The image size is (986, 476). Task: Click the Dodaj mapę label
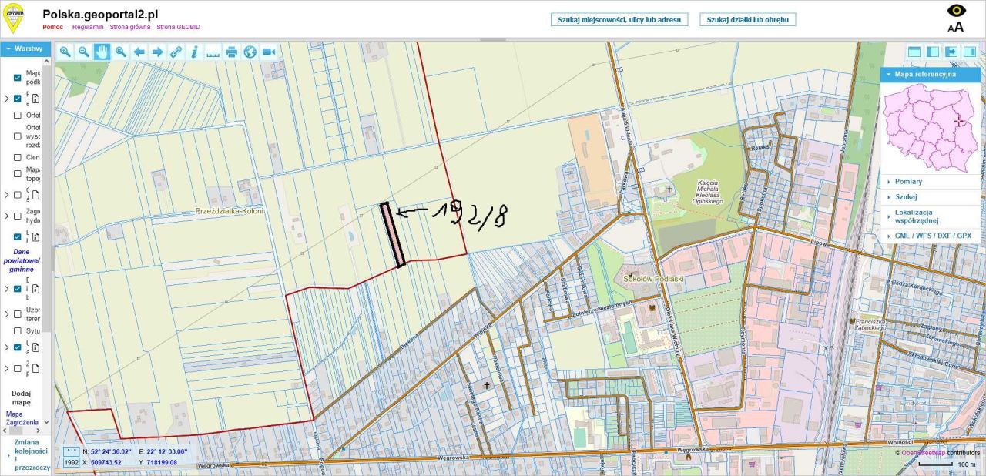pyautogui.click(x=22, y=397)
